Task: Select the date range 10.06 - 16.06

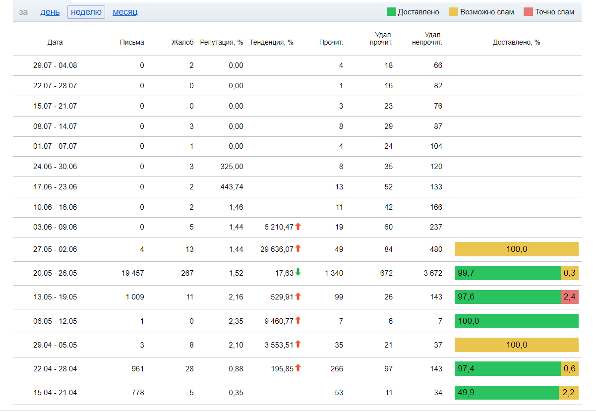Action: click(55, 207)
